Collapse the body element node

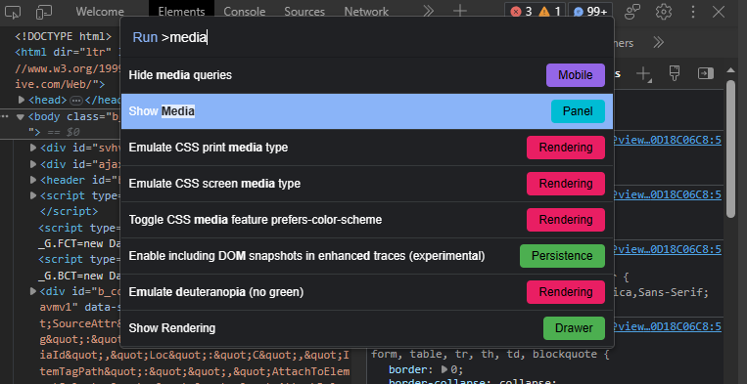[20, 117]
